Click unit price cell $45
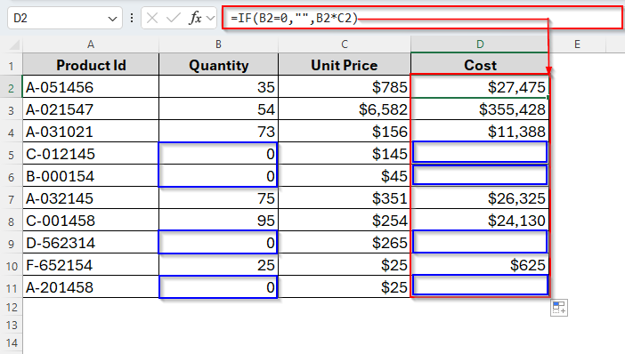Screen dimensions: 625x354 click(345, 176)
